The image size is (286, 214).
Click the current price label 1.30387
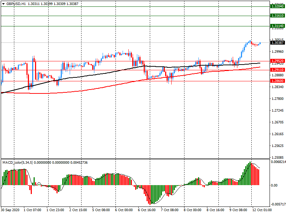[x=277, y=43]
